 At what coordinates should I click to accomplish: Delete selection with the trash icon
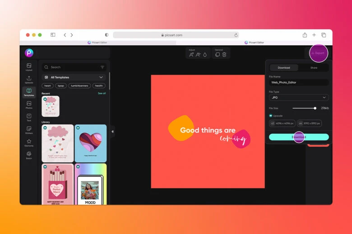pos(224,54)
